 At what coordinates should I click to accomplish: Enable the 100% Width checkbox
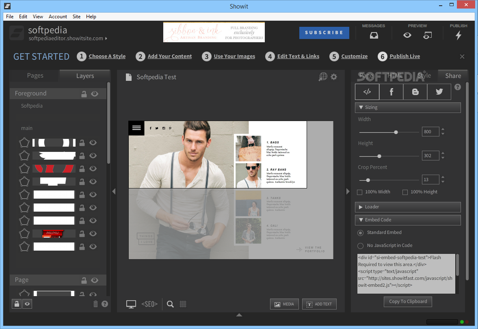pyautogui.click(x=360, y=192)
